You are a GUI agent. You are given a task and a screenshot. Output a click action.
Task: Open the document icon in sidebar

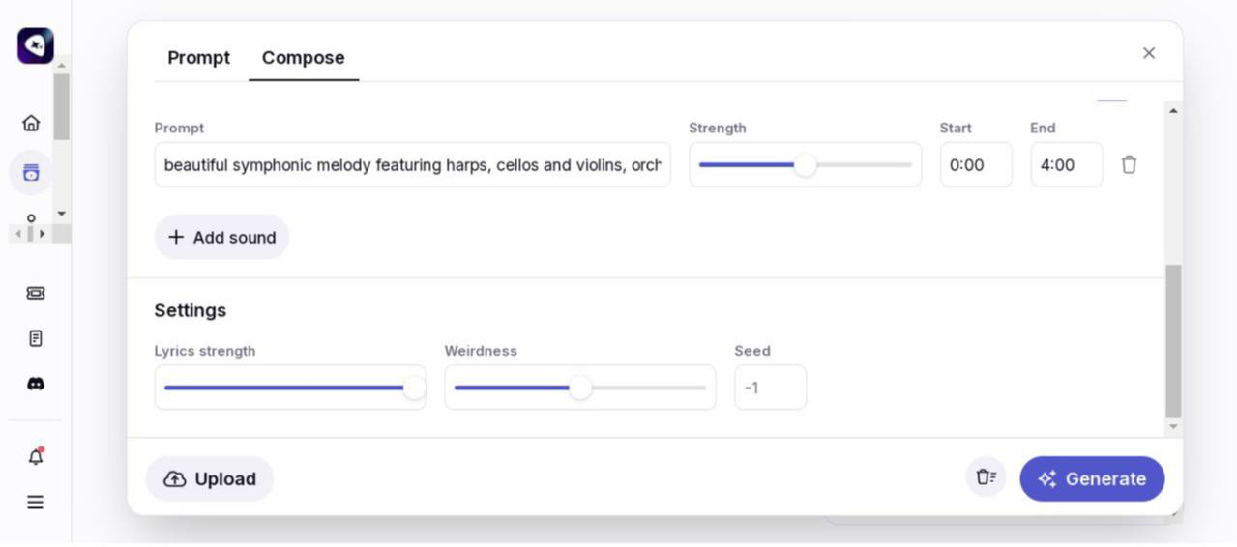pyautogui.click(x=36, y=338)
